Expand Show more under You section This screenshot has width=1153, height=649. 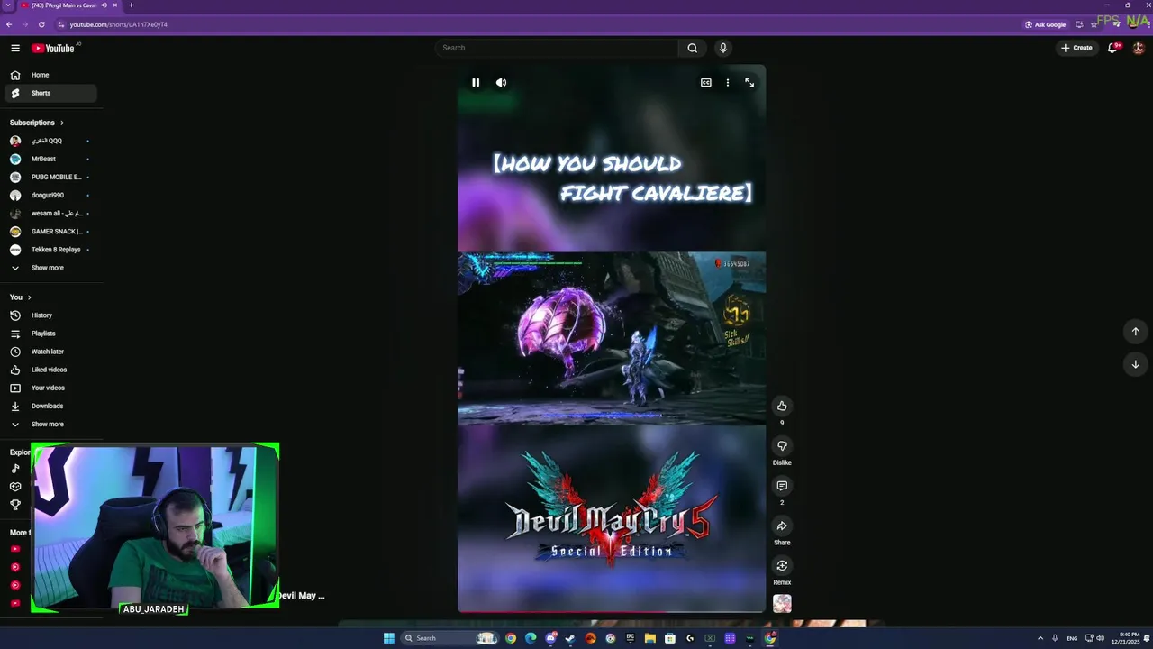(50, 424)
